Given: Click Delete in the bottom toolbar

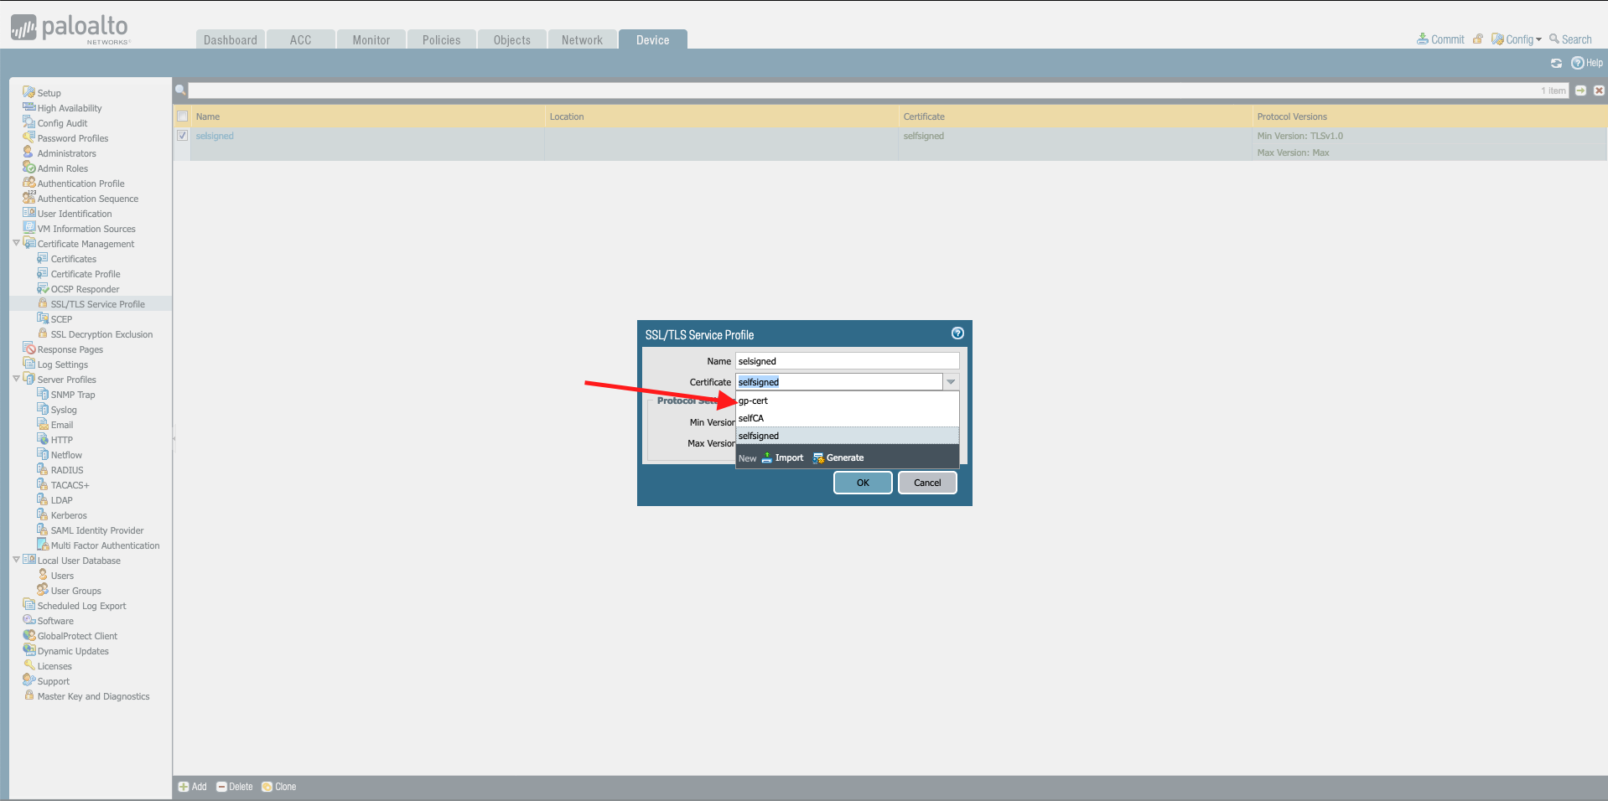Looking at the screenshot, I should [234, 787].
